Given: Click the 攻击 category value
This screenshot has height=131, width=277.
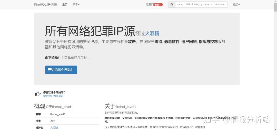Looking at the screenshot, I should point(53,121).
